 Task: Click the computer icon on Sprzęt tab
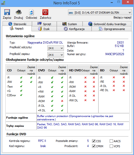point(40,24)
